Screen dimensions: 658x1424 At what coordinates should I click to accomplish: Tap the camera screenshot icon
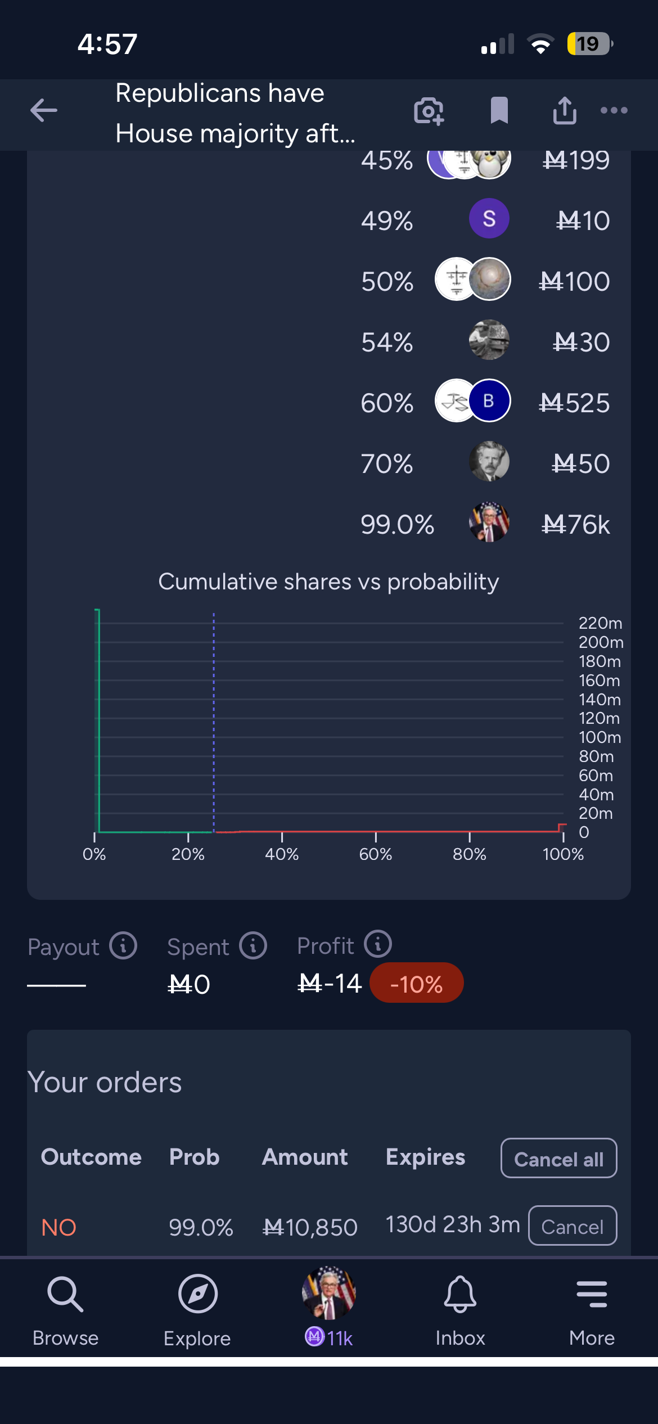[429, 110]
